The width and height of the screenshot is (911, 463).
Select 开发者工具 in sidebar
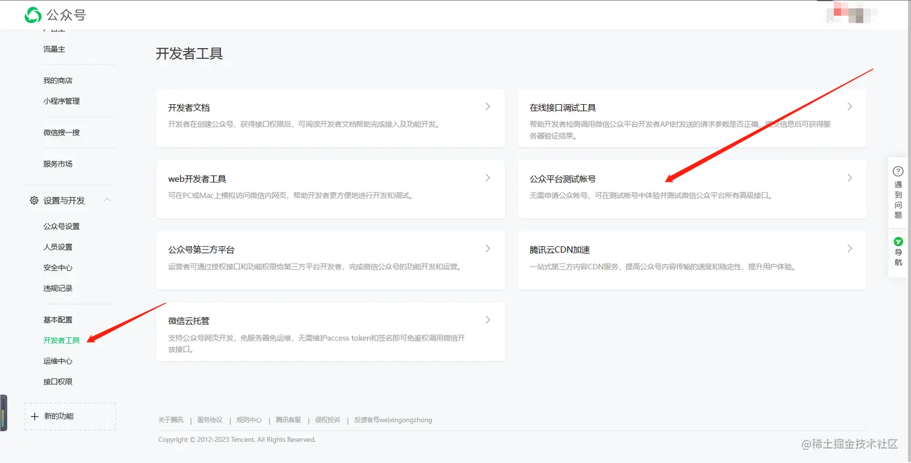coord(61,340)
